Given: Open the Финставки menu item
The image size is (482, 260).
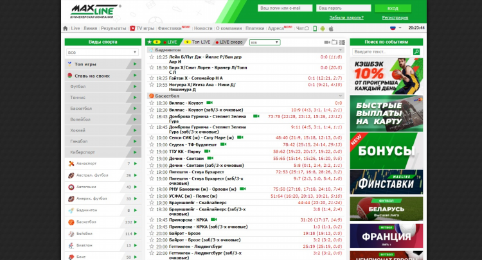Looking at the screenshot, I should tap(170, 28).
